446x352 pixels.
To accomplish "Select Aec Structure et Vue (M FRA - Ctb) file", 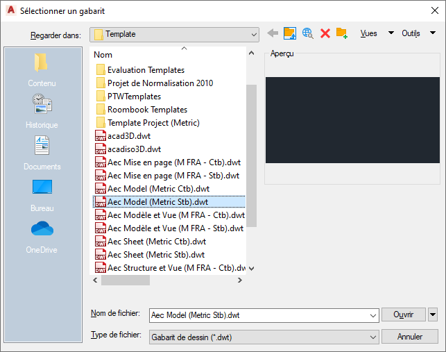I will (x=170, y=268).
